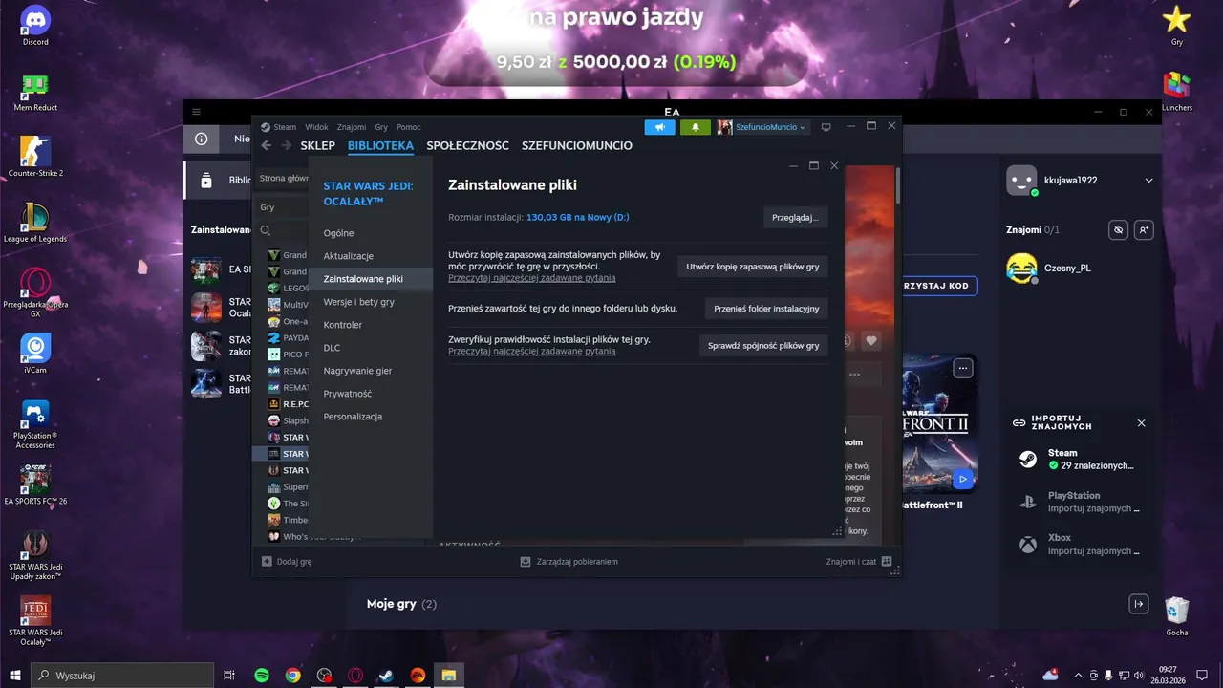The width and height of the screenshot is (1223, 688).
Task: Open Steam menu in menu bar
Action: [285, 127]
